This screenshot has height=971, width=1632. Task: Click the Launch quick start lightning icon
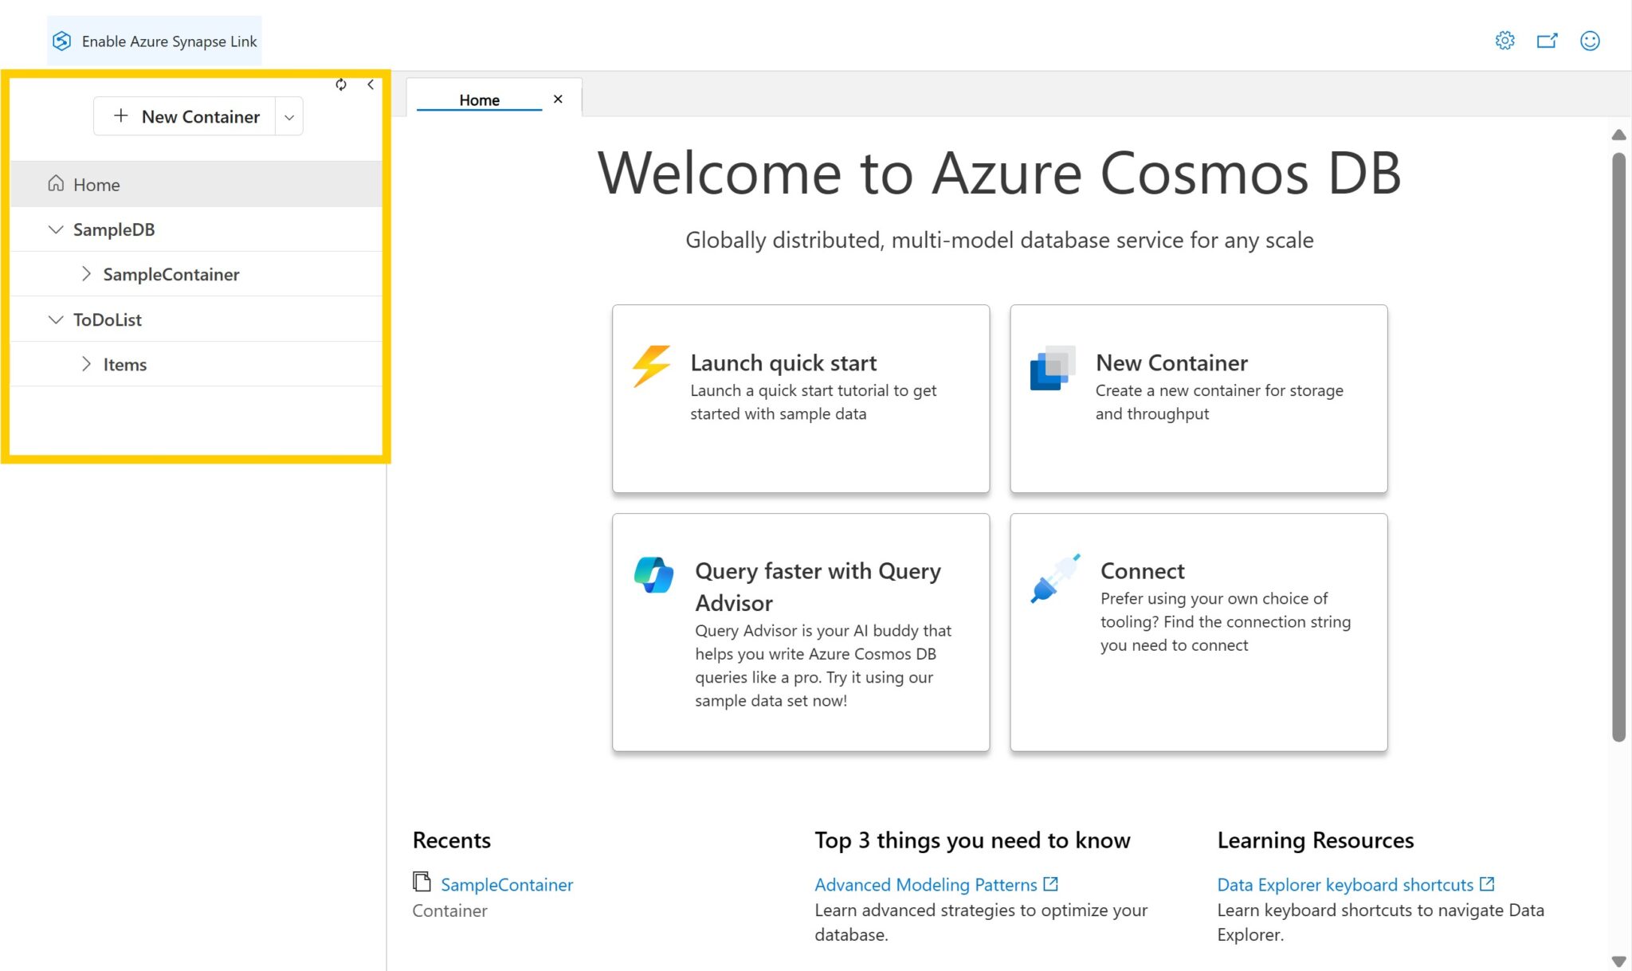(x=650, y=365)
